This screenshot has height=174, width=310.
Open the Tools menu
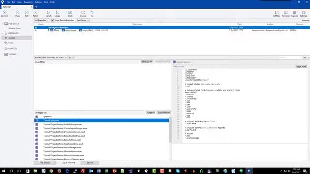click(46, 2)
